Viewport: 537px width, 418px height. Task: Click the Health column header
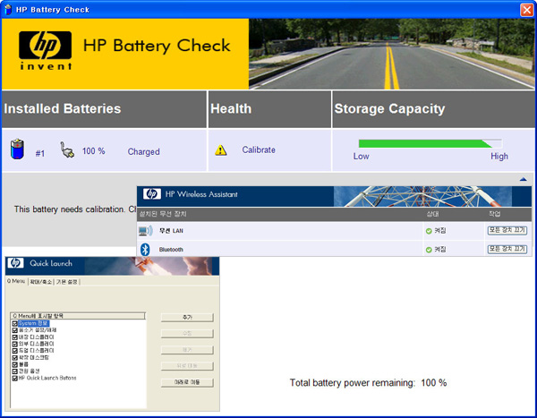[269, 109]
